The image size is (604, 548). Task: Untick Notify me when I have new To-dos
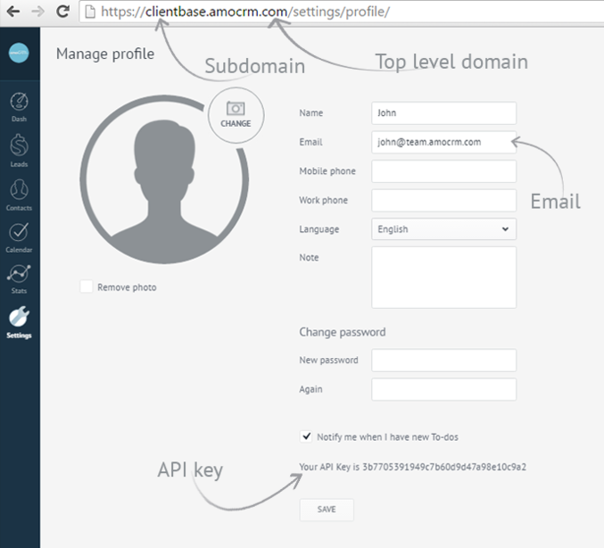pyautogui.click(x=306, y=436)
